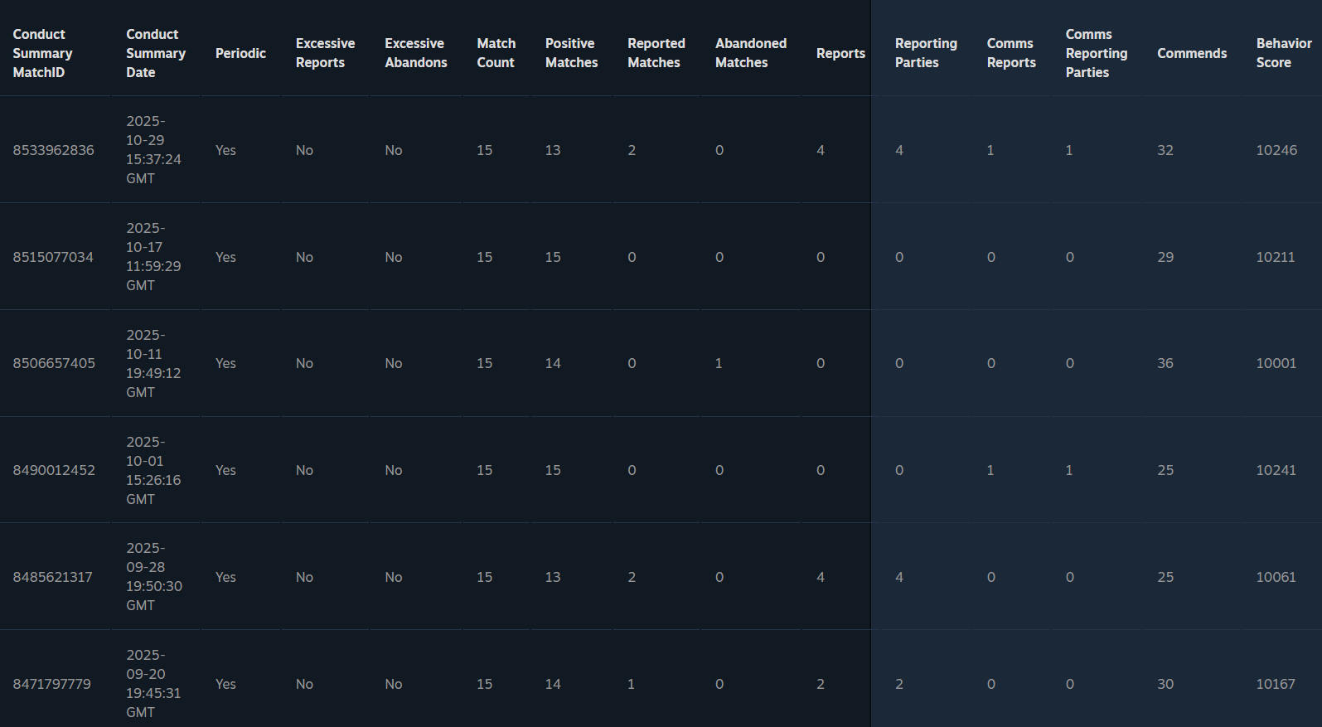Click match ID 8471797779
The image size is (1322, 727).
click(51, 684)
